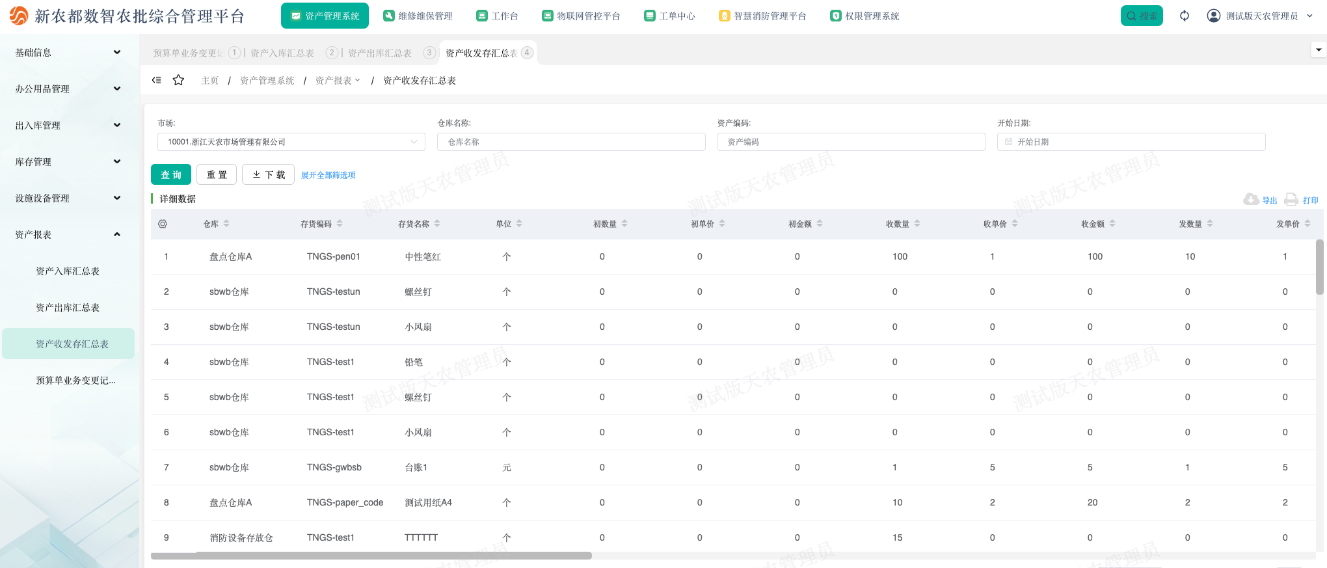Open 物联网管控平台 in top navigation
Viewport: 1327px width, 568px height.
581,16
